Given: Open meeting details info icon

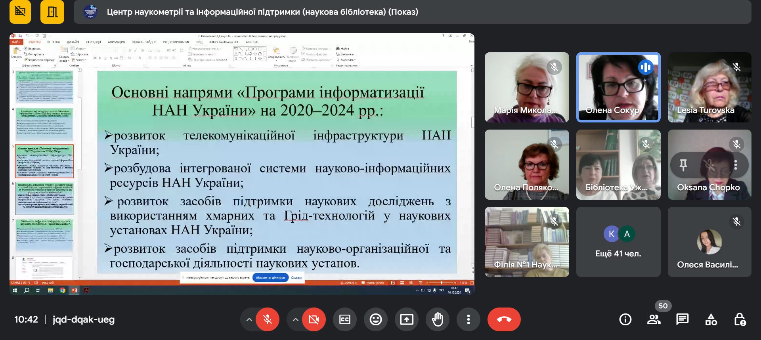Looking at the screenshot, I should point(625,319).
